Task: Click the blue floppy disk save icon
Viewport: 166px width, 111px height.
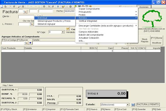Action: coord(133,105)
